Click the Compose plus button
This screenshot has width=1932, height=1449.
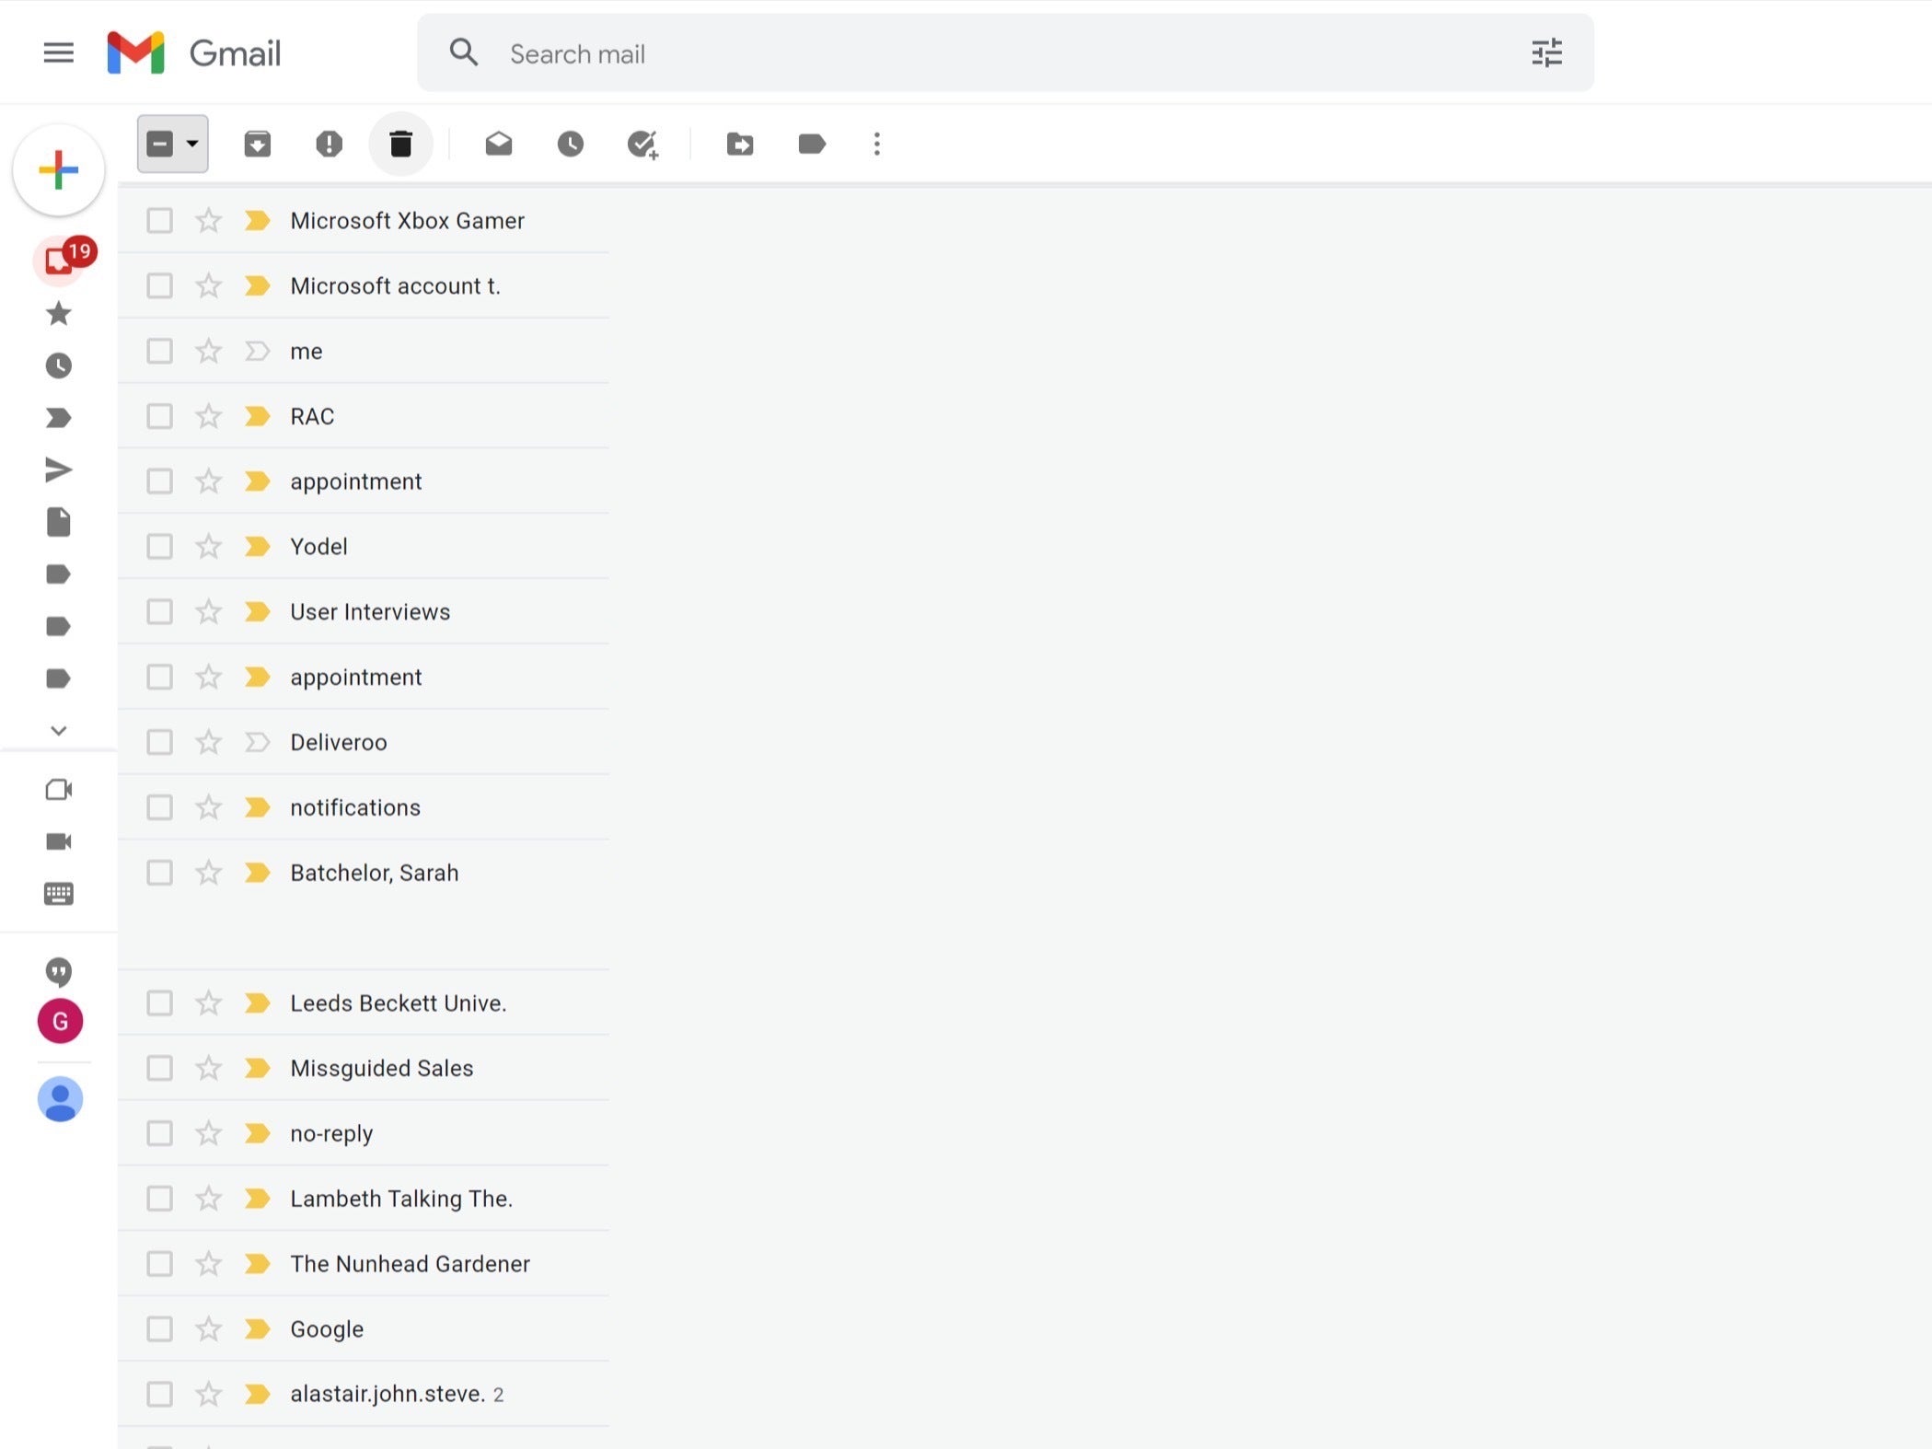tap(59, 170)
